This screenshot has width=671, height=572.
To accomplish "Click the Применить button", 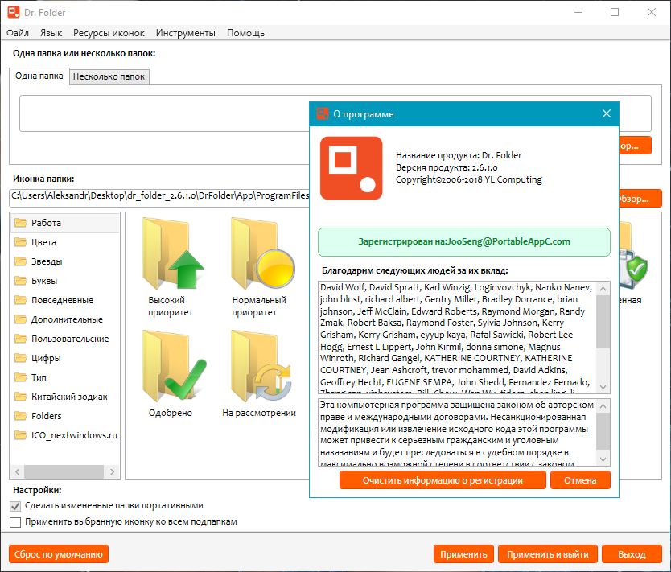I will [463, 554].
